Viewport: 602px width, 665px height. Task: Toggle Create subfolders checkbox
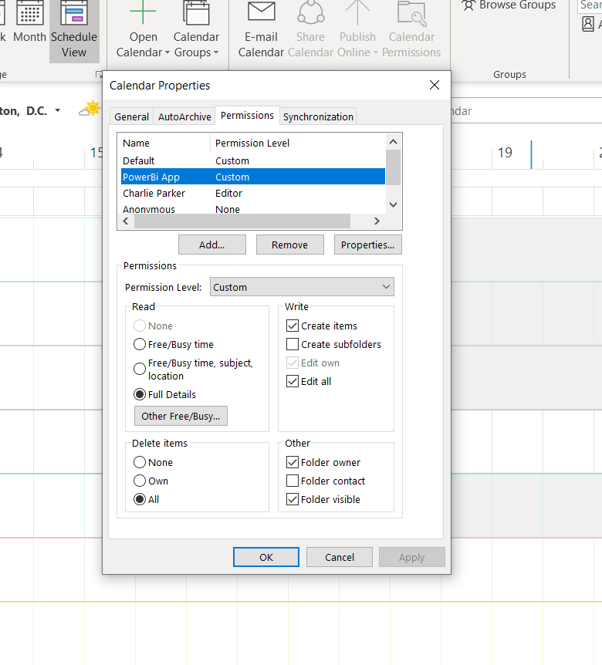point(334,344)
